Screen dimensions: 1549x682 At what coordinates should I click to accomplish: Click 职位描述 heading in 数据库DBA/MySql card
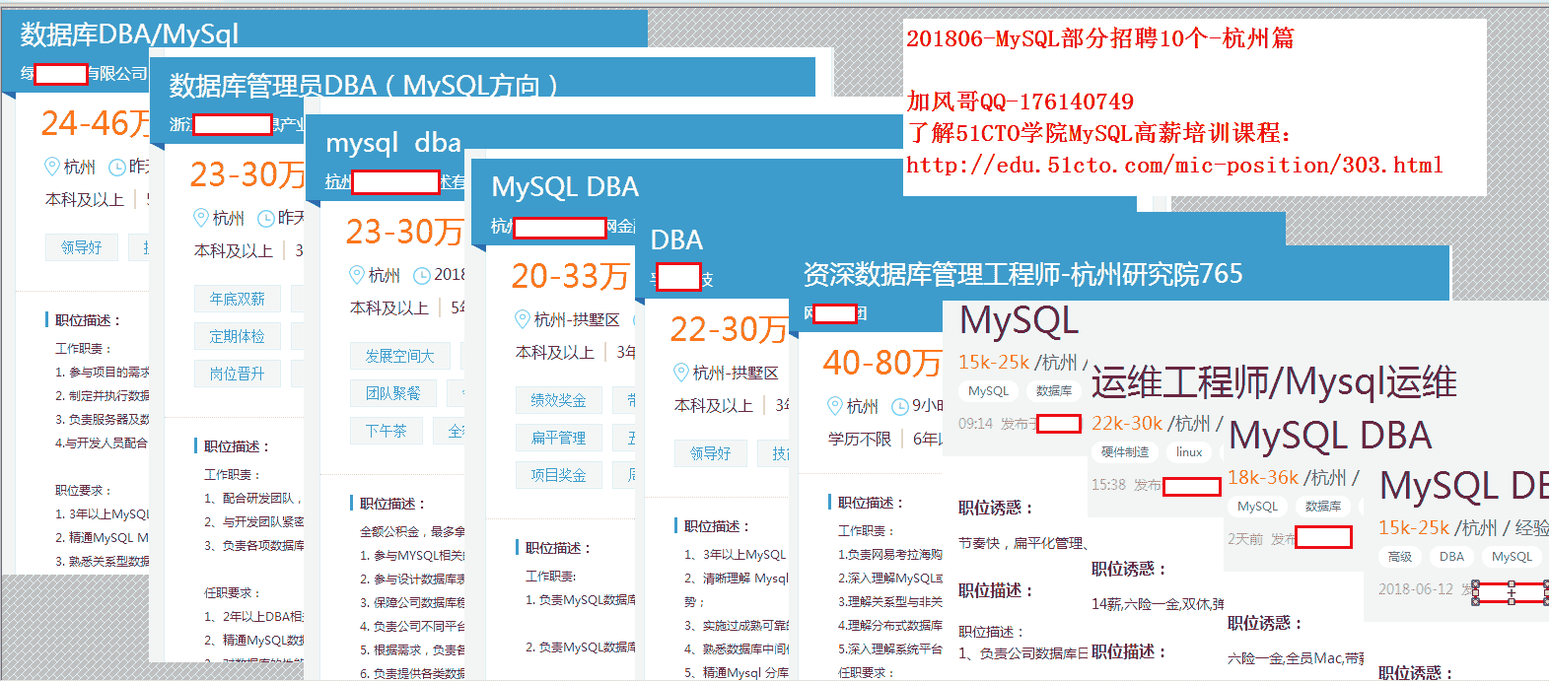pos(88,320)
